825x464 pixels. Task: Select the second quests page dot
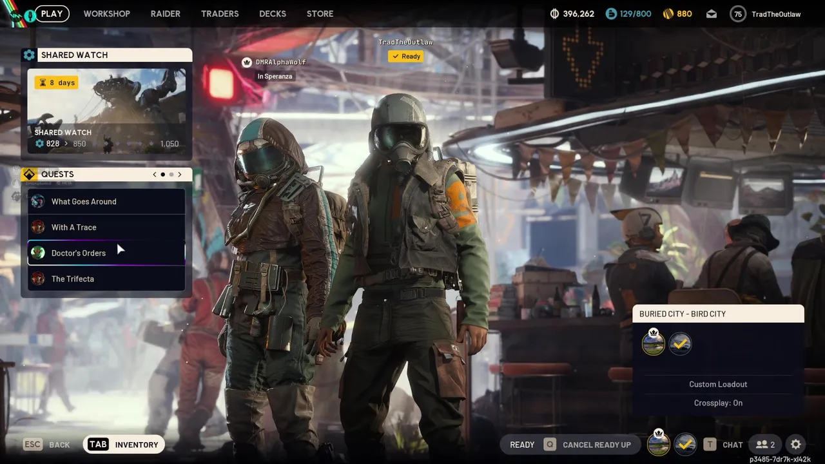[x=171, y=174]
